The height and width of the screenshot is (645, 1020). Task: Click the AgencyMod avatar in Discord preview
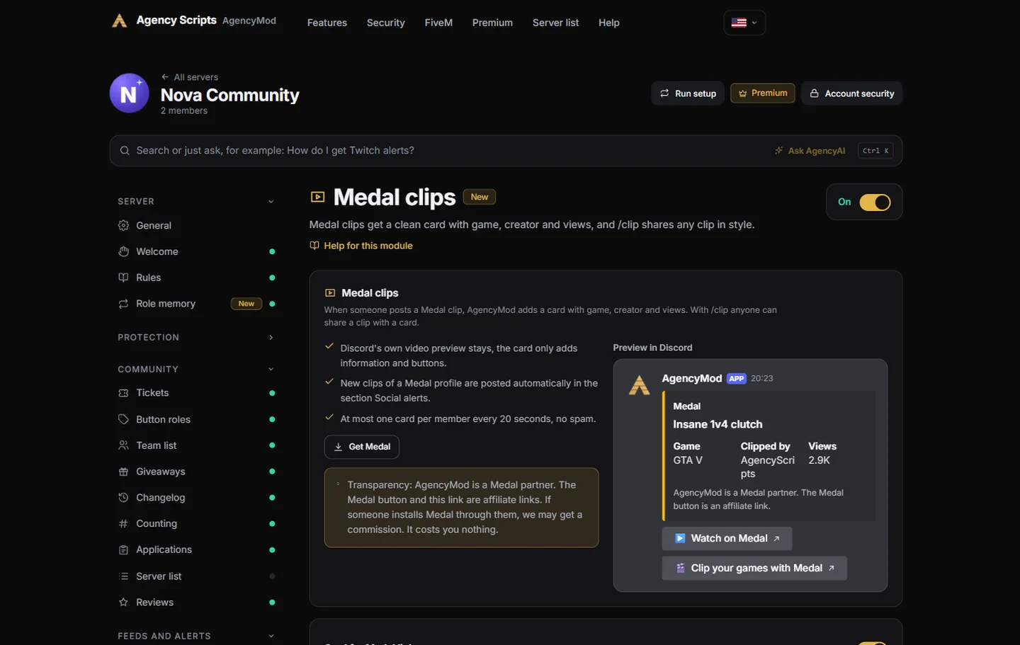(x=640, y=385)
